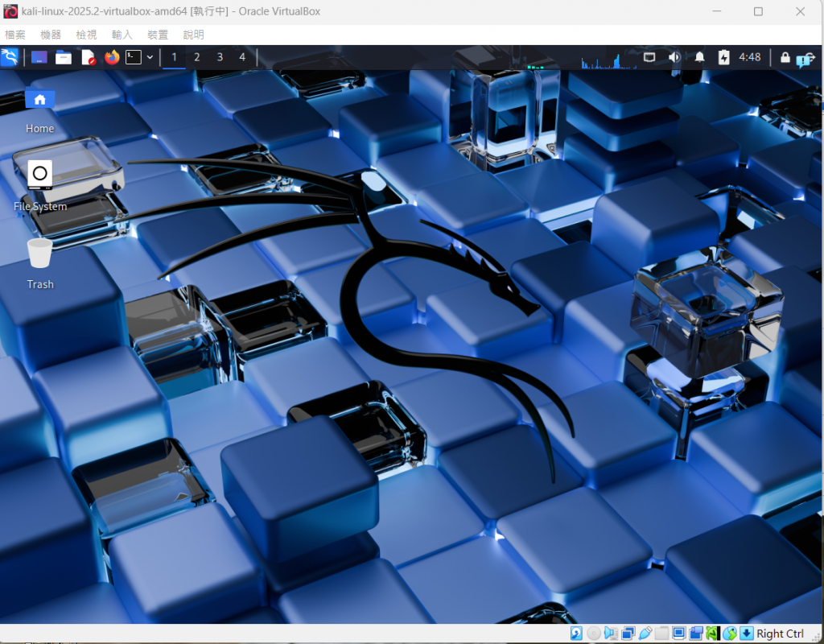Click the show desktop panel icon
Screen dimensions: 824x644
tap(39, 57)
